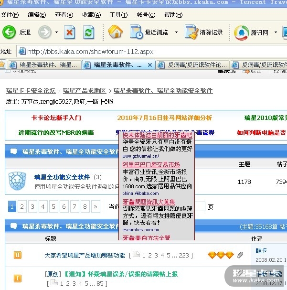Screen dimensions: 287x290
Task: Open the 收藏(A) menu
Action: [x=92, y=15]
